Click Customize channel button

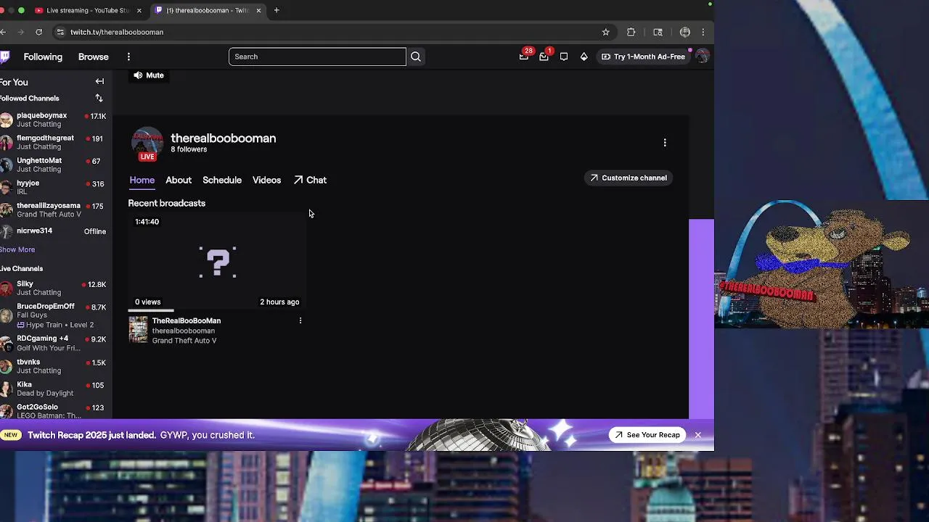click(x=629, y=178)
